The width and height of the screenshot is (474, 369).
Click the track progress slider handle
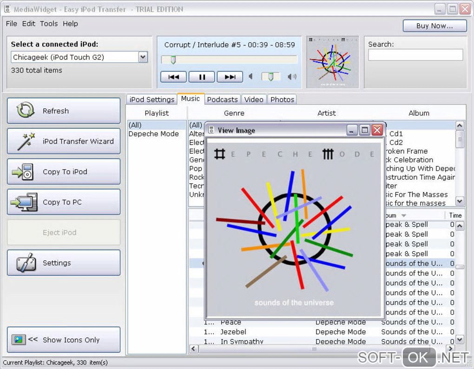173,60
